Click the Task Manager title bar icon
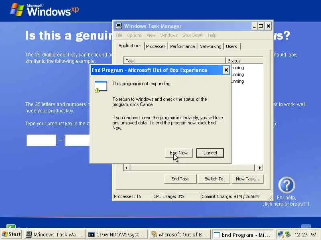 [118, 26]
